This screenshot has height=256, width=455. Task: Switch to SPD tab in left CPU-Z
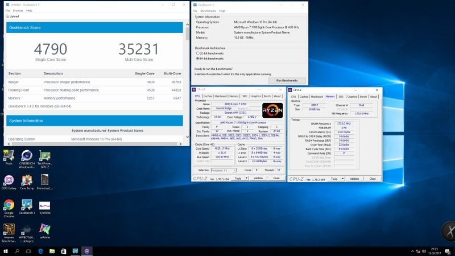click(245, 96)
